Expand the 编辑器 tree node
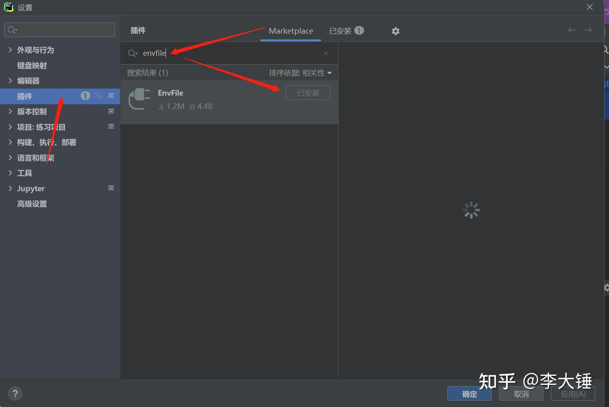Viewport: 609px width, 407px height. click(10, 80)
